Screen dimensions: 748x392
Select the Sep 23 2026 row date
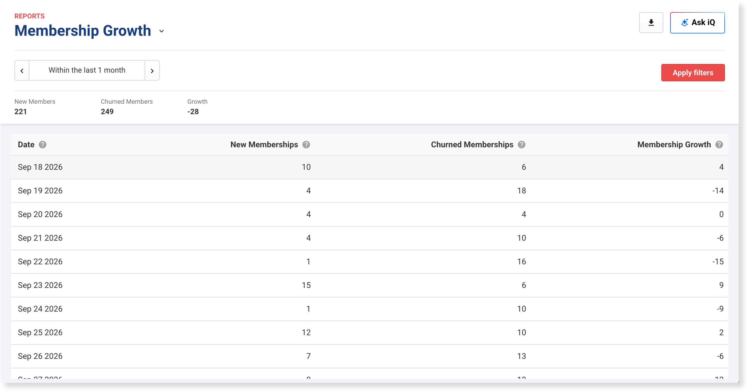40,285
